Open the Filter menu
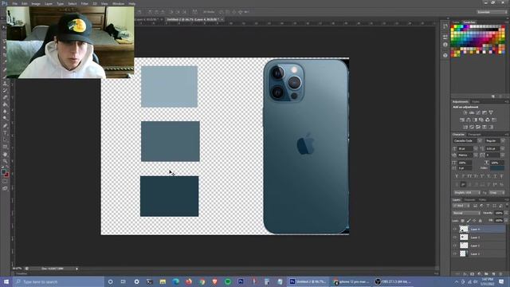Screen dimensions: 510x287 click(84, 3)
